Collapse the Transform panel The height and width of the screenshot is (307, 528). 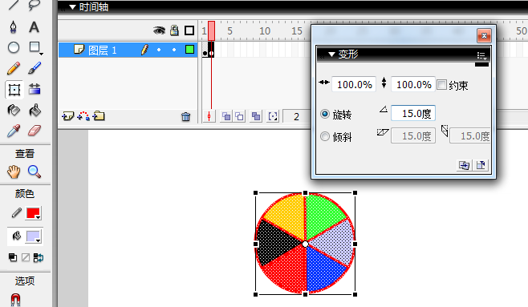(331, 55)
